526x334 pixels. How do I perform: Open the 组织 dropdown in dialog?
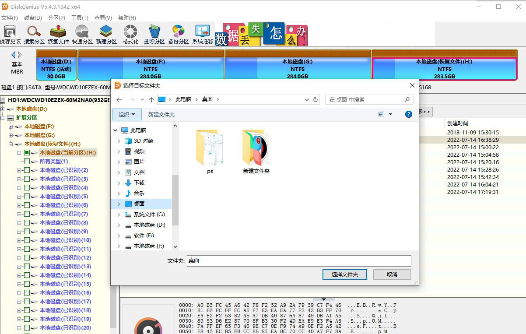pyautogui.click(x=127, y=114)
